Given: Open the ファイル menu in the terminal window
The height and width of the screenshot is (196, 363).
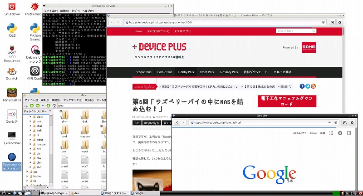Looking at the screenshot, I should 51,10.
